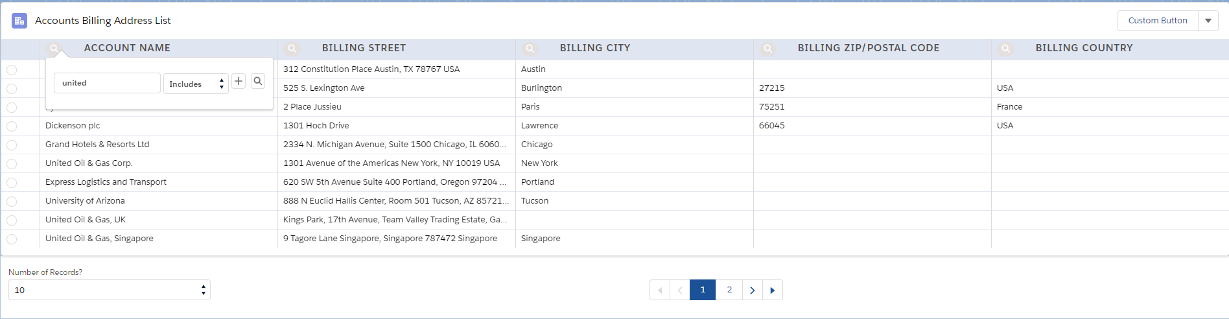
Task: Click the Accounts Billing Address List title
Action: [x=103, y=21]
